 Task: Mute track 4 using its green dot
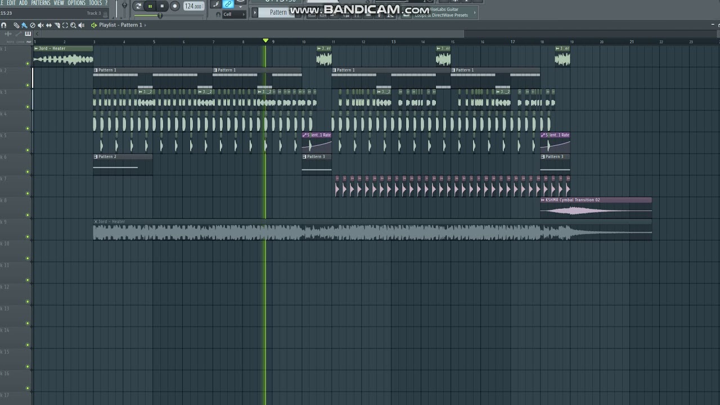coord(28,129)
